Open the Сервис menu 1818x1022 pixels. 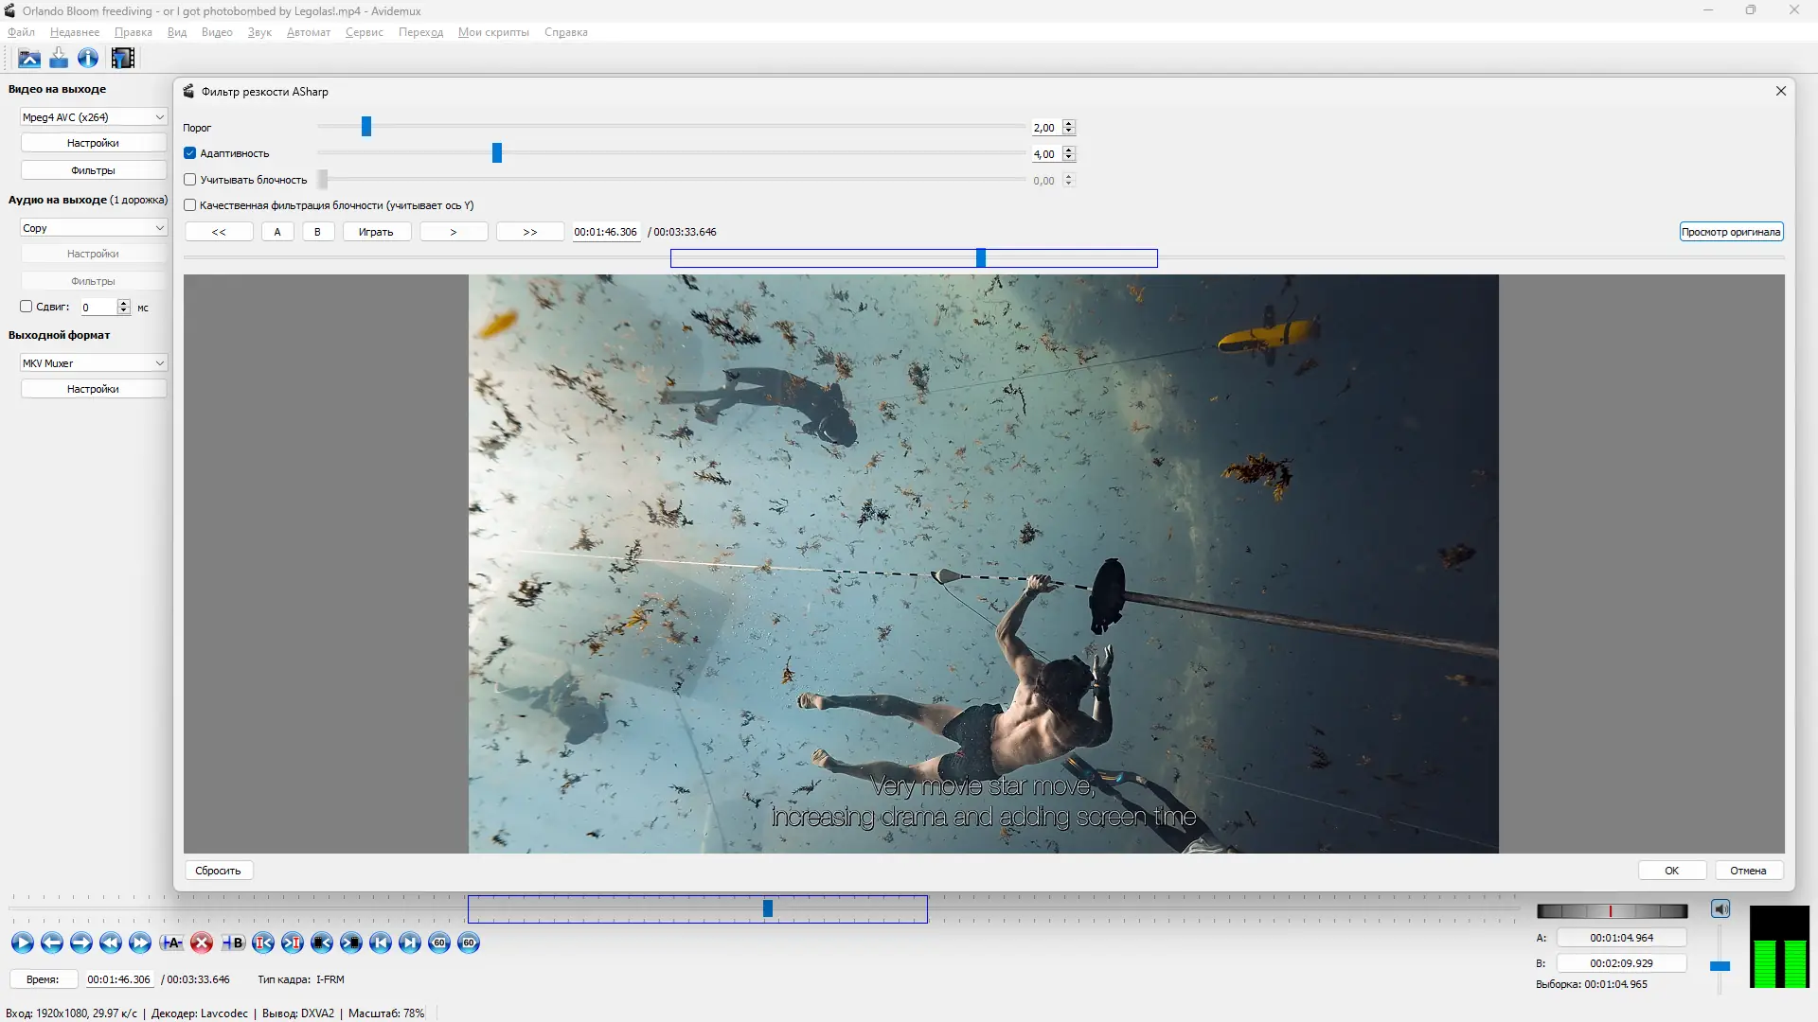click(365, 32)
